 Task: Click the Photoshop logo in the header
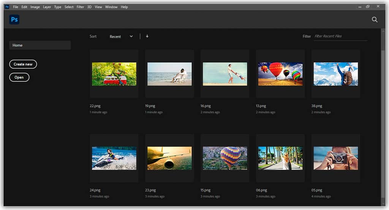[14, 20]
